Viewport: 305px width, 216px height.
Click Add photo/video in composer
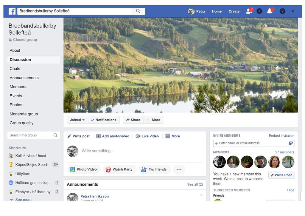click(x=113, y=136)
